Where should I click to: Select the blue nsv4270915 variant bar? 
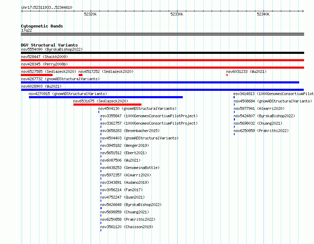pyautogui.click(x=106, y=97)
